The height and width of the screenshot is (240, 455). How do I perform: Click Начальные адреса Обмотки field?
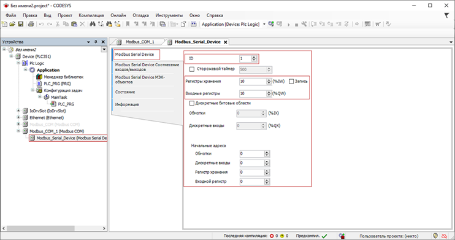tap(252, 153)
